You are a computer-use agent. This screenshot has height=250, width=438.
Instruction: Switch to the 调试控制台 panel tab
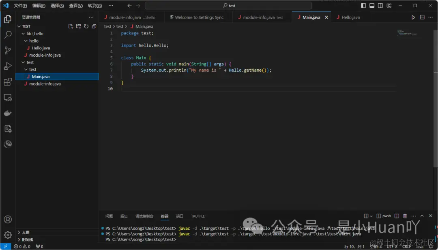144,216
